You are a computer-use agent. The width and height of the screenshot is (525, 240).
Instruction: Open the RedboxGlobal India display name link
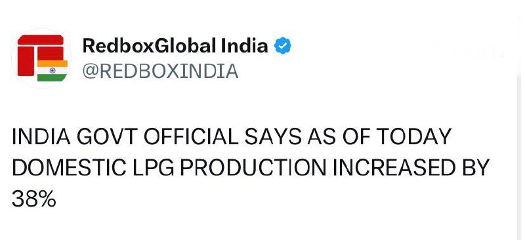[175, 46]
